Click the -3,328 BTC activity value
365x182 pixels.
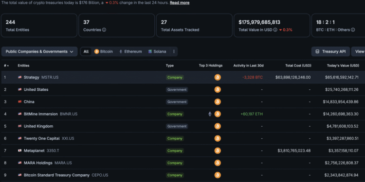point(252,77)
